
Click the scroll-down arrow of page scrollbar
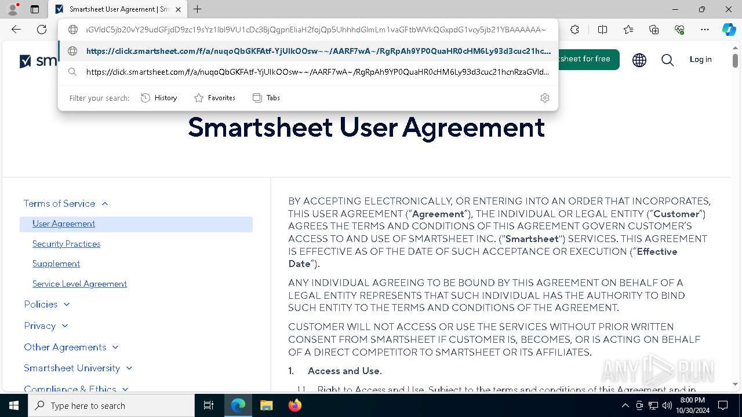coord(735,384)
